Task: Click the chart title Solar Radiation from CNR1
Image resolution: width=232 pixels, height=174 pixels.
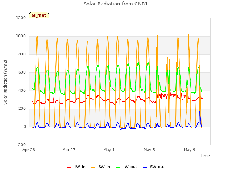Action: click(x=116, y=4)
